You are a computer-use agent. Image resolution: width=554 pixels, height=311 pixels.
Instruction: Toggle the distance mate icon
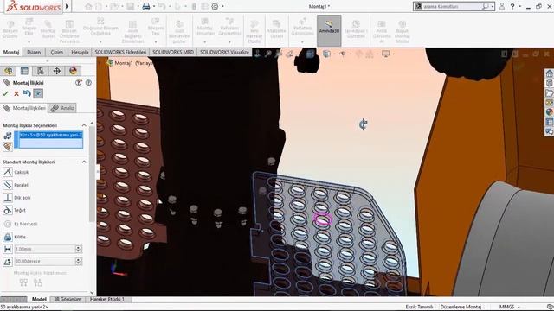tap(8, 249)
